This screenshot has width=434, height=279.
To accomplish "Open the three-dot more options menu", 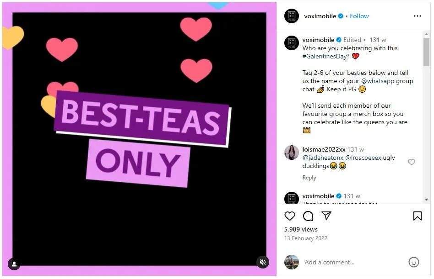I will (x=418, y=16).
